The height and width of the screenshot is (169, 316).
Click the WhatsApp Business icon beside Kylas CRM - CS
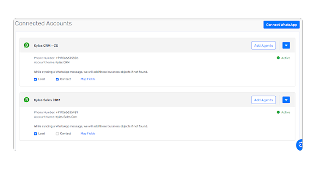point(26,45)
